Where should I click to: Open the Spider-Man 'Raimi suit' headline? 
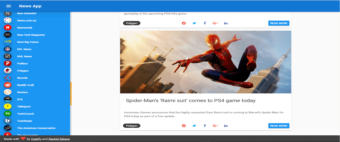191,101
